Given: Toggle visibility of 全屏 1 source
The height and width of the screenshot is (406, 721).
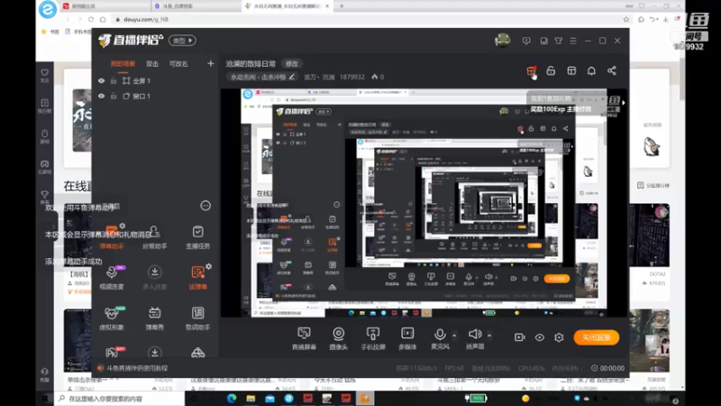Looking at the screenshot, I should coord(101,81).
